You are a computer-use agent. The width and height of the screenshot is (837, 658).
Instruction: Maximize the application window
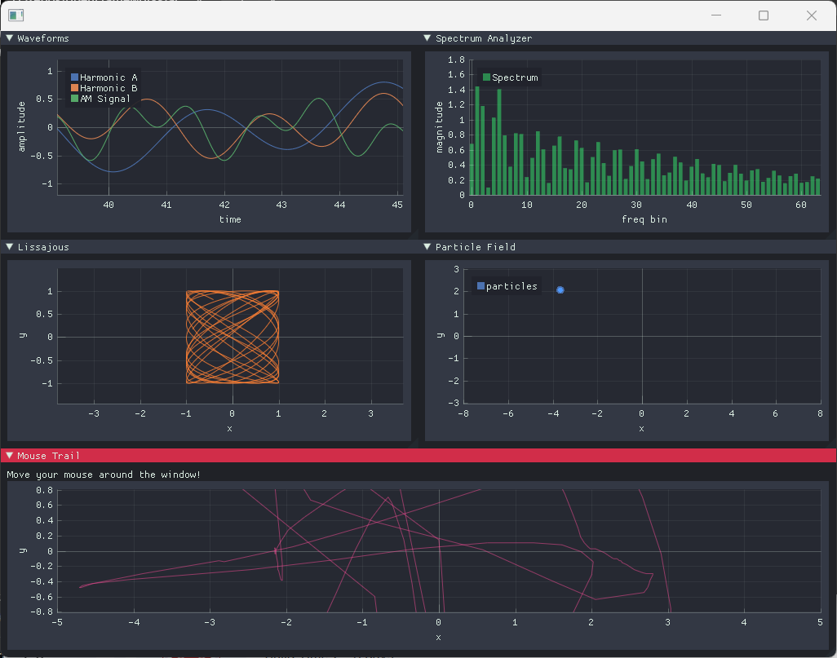point(764,15)
